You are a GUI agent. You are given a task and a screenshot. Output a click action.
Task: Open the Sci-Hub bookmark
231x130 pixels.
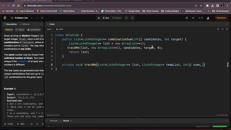click(8, 11)
